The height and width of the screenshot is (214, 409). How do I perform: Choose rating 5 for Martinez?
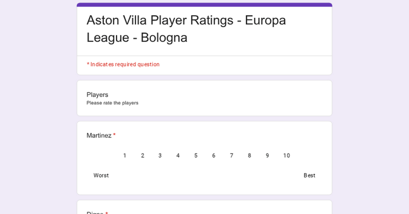pos(196,175)
